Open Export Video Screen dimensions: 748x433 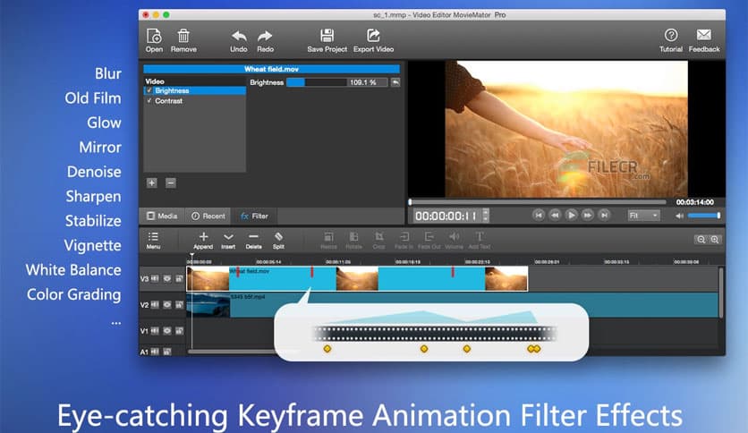coord(373,40)
